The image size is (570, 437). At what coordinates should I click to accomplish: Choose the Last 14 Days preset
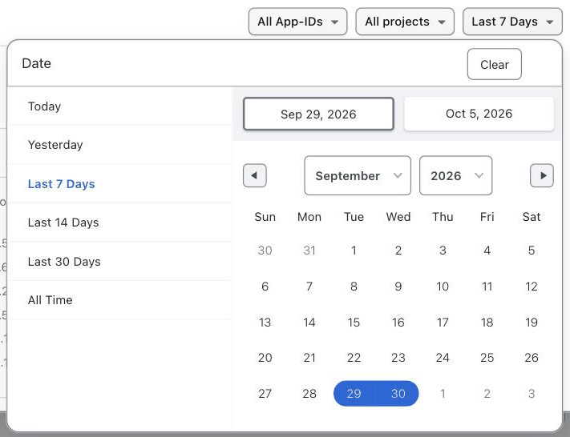(120, 223)
